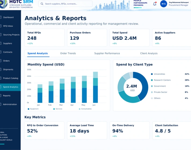Click the Services legend swatch
The width and height of the screenshot is (191, 150).
pyautogui.click(x=54, y=109)
